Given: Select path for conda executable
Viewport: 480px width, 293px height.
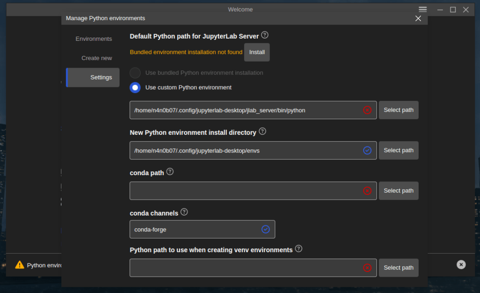Looking at the screenshot, I should coord(398,191).
